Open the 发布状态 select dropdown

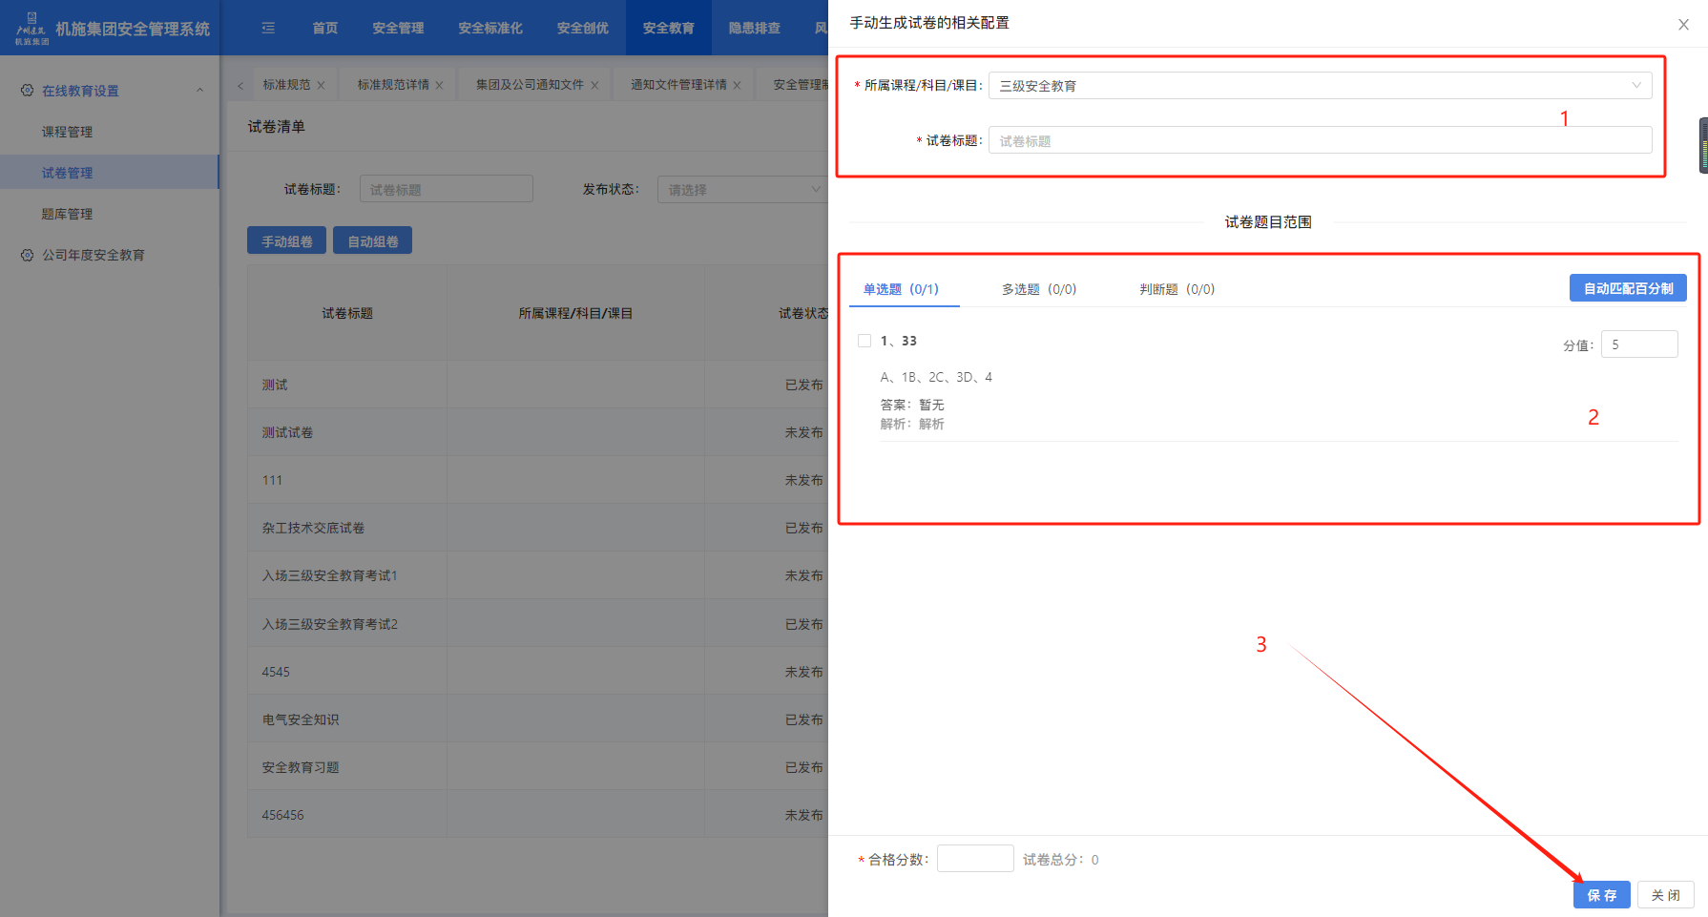click(x=741, y=190)
